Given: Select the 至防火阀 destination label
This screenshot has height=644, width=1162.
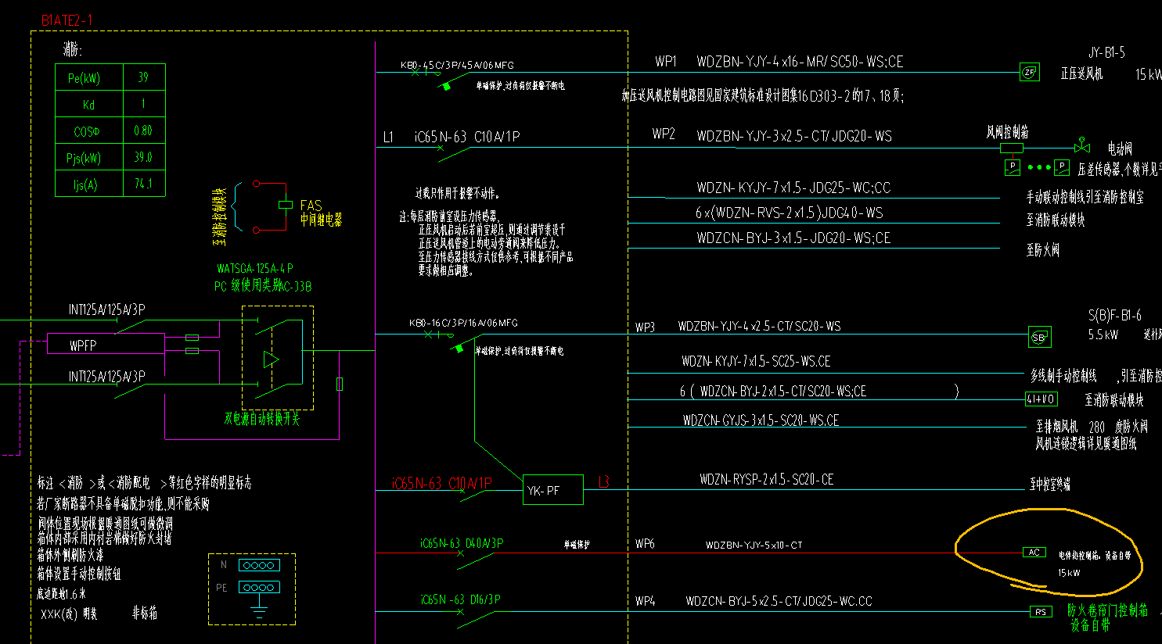Looking at the screenshot, I should pos(1043,251).
